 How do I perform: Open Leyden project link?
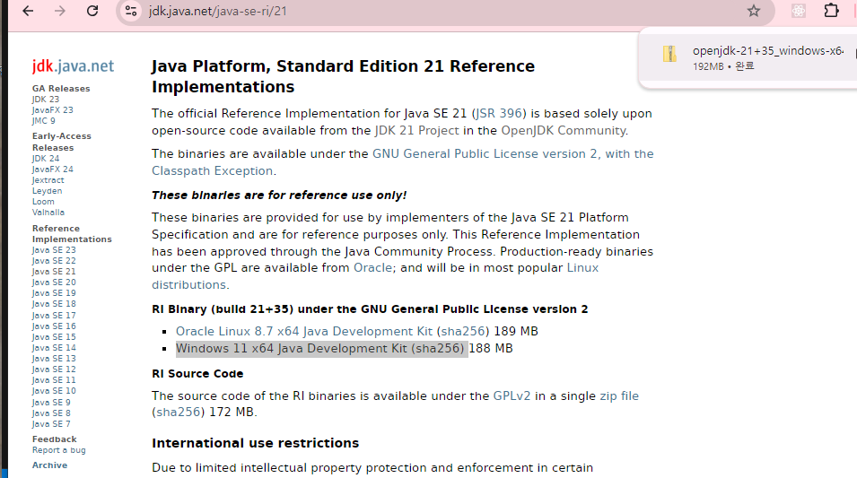click(x=47, y=191)
